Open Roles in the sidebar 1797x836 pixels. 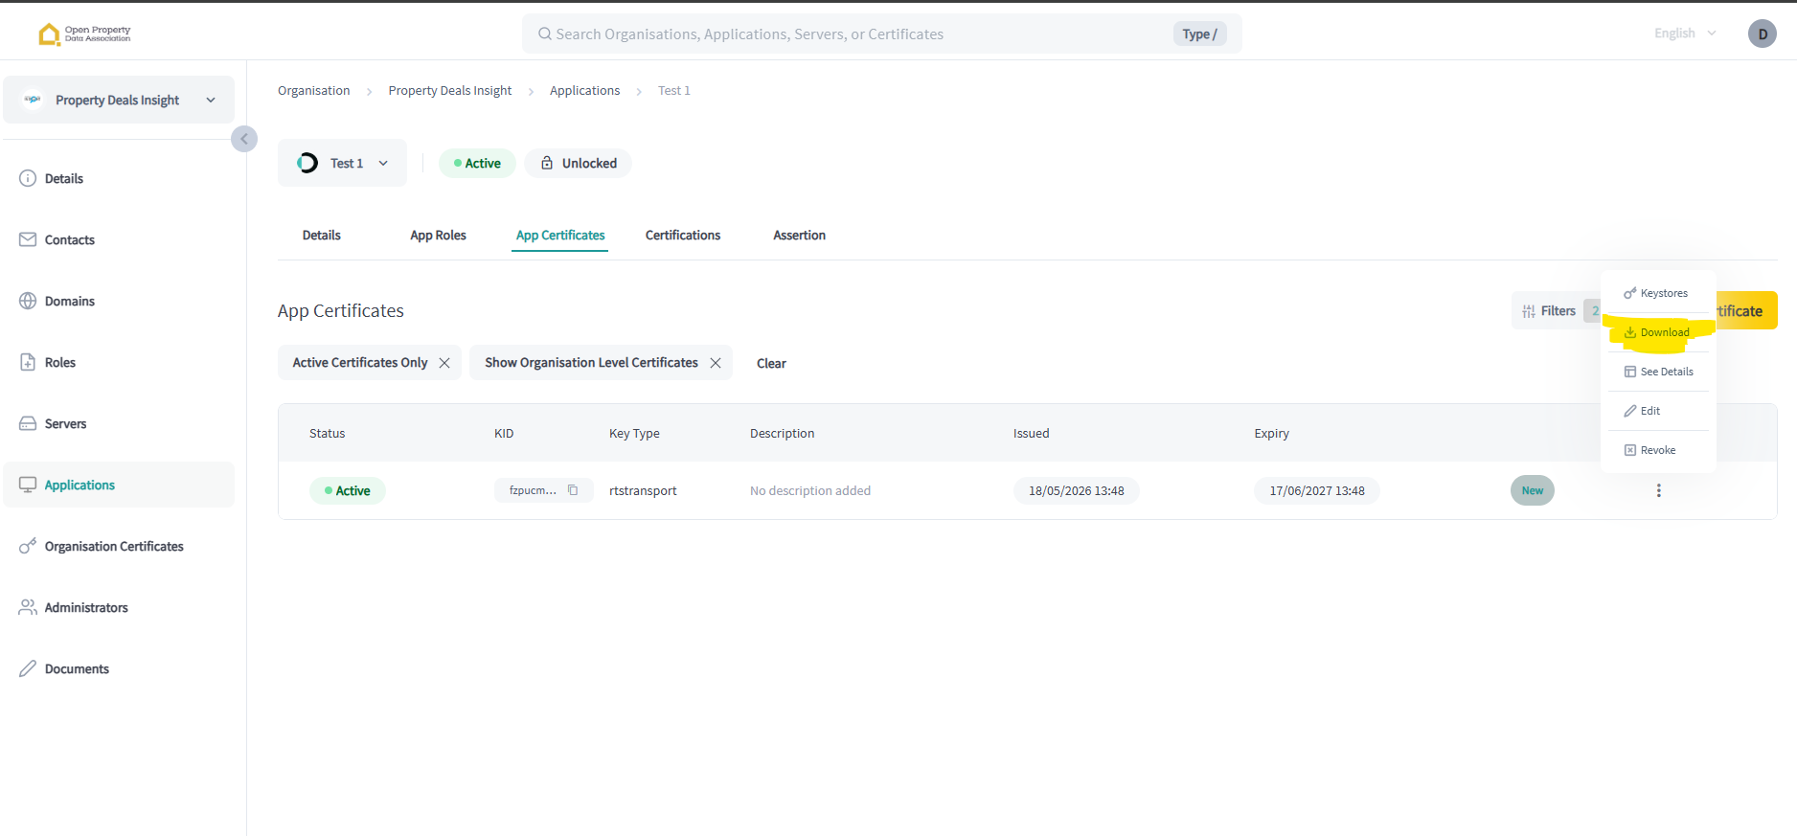119,362
